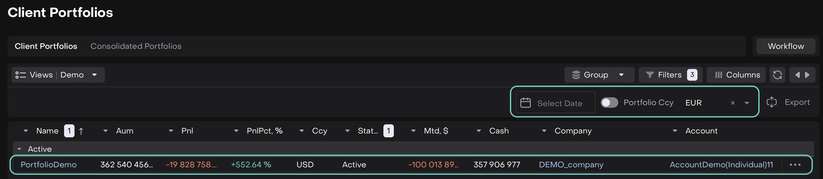
Task: Open the Columns chooser
Action: (737, 75)
